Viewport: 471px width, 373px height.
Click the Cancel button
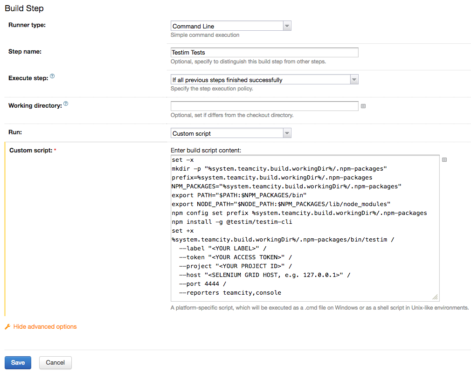pos(55,362)
